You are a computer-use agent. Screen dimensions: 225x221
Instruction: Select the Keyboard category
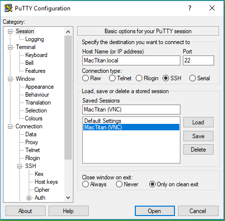[x=36, y=55]
